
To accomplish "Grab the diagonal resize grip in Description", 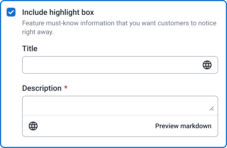I will coord(212,109).
